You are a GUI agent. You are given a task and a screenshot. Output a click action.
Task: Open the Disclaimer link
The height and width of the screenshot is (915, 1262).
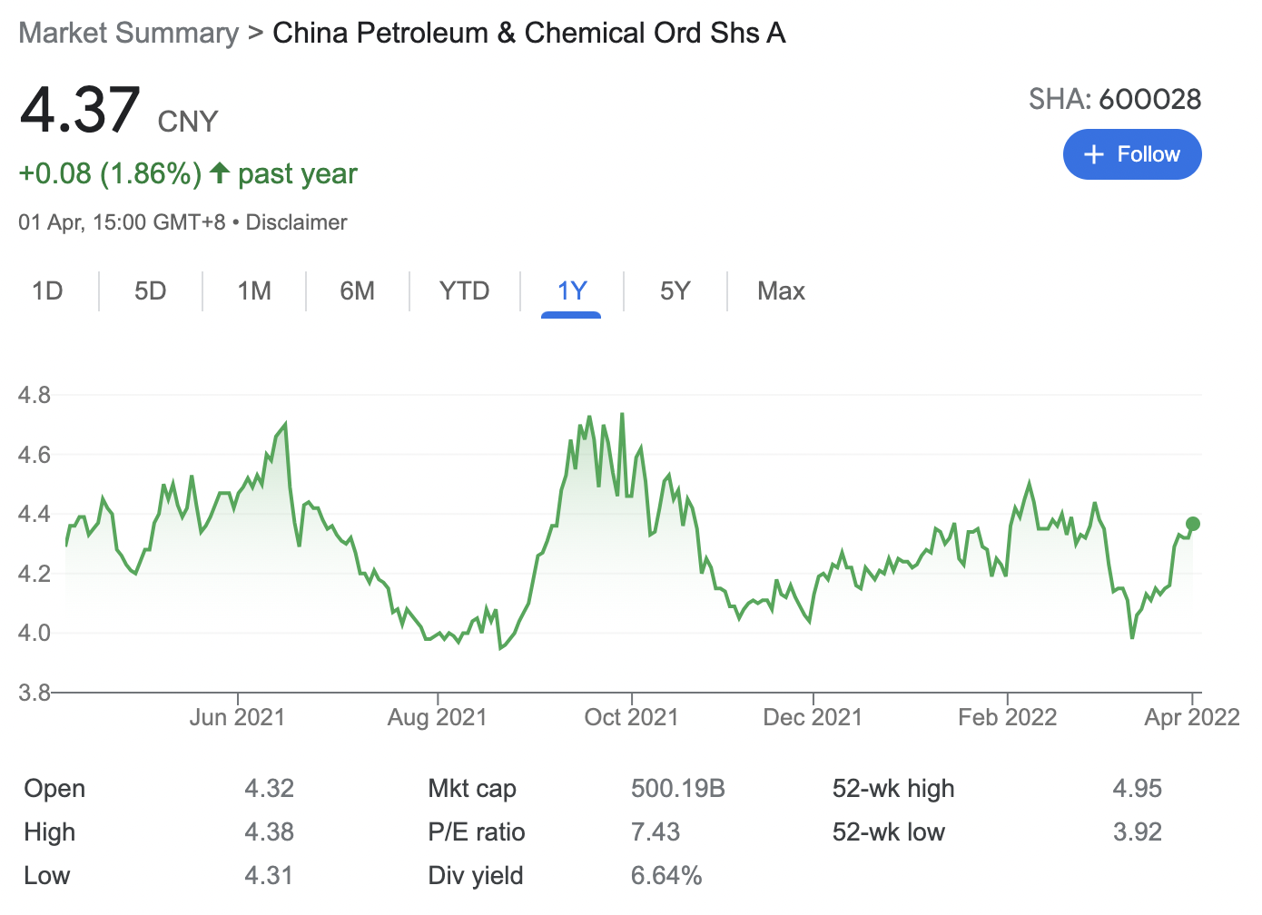[296, 222]
